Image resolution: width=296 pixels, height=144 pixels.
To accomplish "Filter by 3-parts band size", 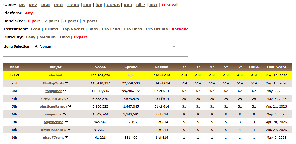I will click(x=71, y=21).
